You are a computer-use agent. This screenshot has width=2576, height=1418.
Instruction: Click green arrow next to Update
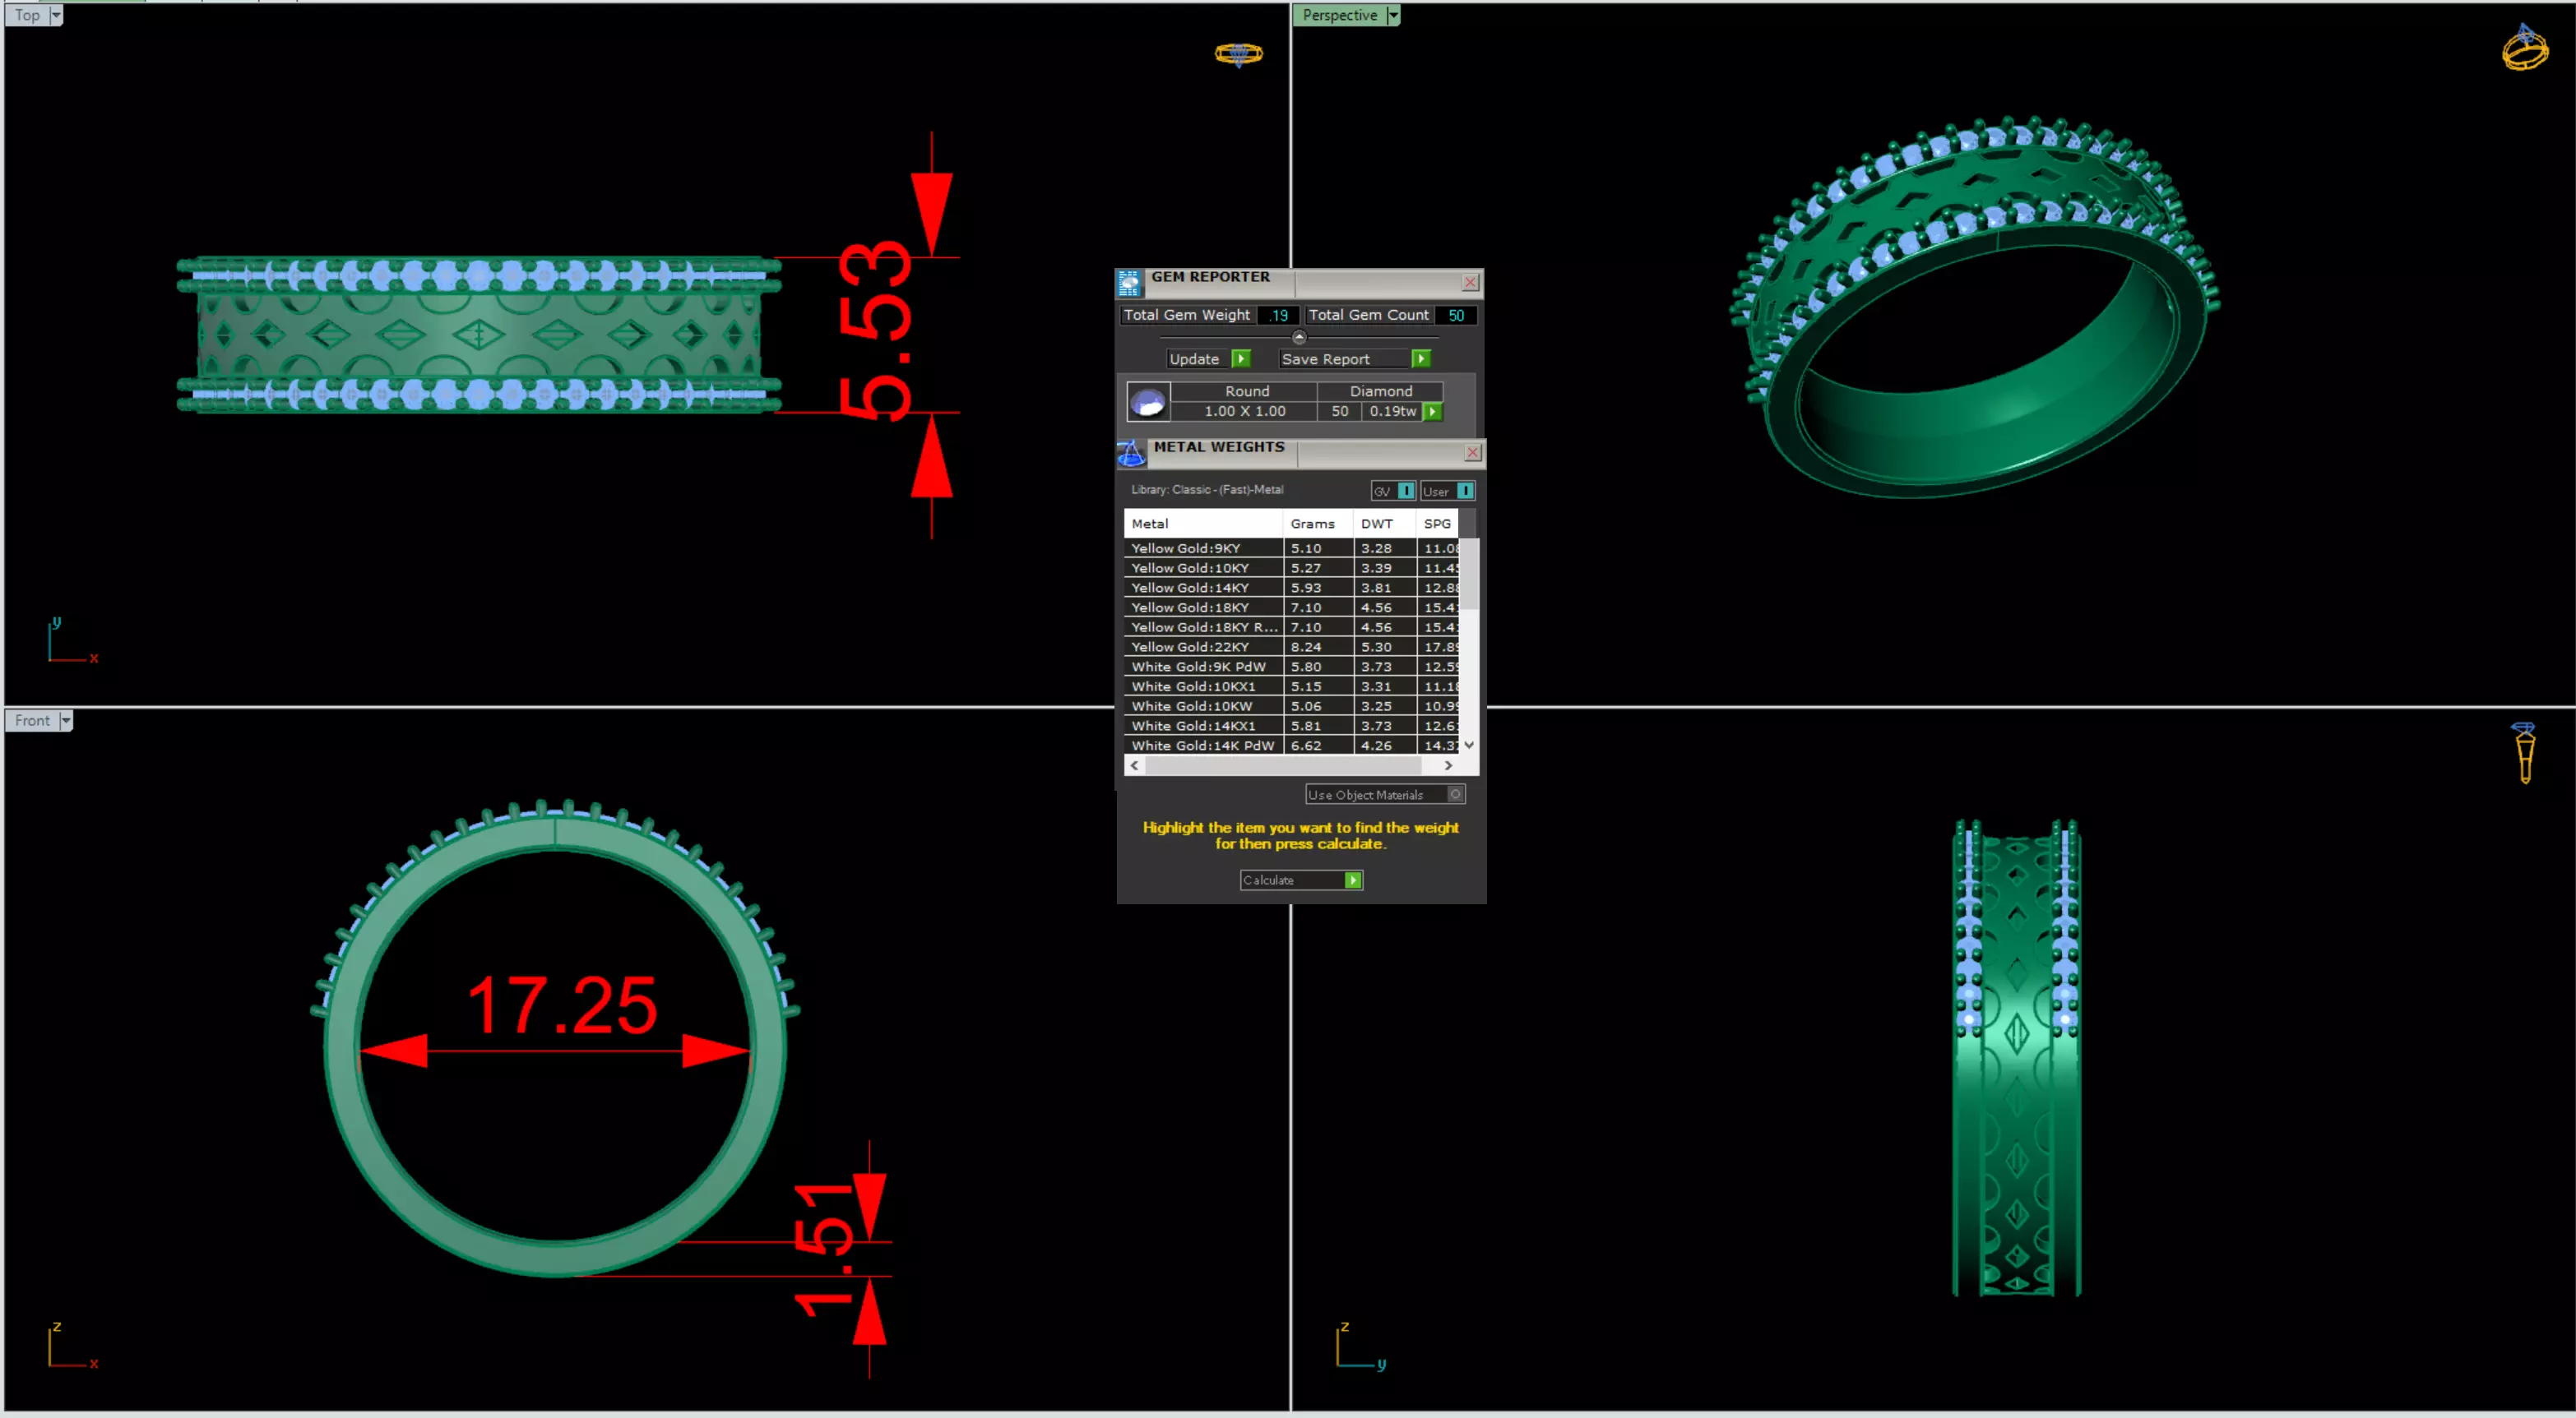[1241, 358]
